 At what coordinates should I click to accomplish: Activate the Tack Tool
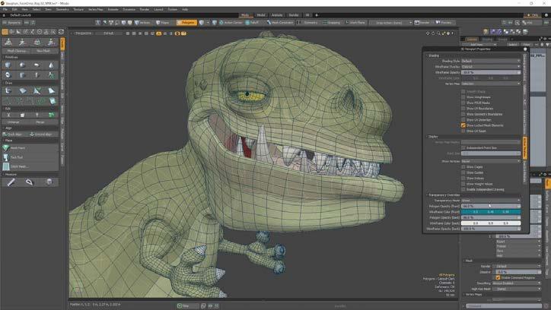coord(17,157)
